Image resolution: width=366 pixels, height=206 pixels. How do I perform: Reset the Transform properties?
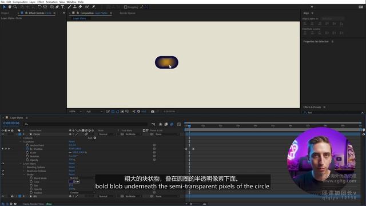click(71, 141)
